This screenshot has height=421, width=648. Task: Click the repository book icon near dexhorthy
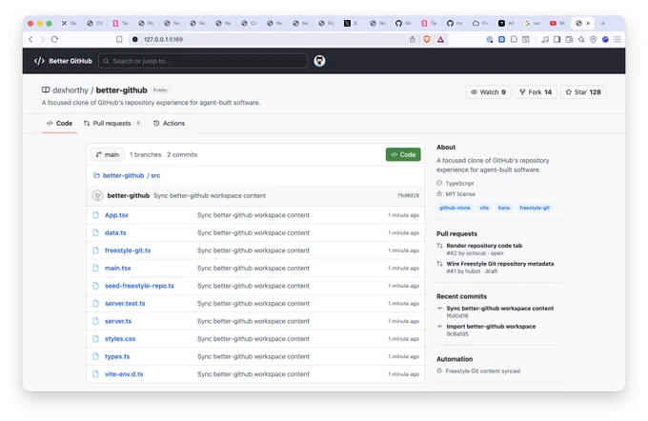46,90
